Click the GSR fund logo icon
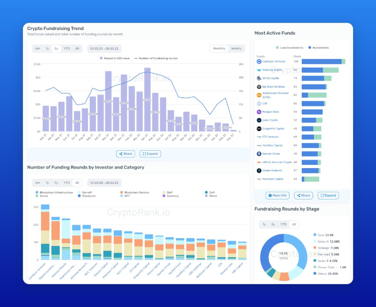This screenshot has height=307, width=376. point(259,103)
